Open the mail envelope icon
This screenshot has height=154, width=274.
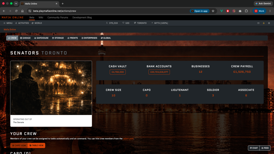258,23
